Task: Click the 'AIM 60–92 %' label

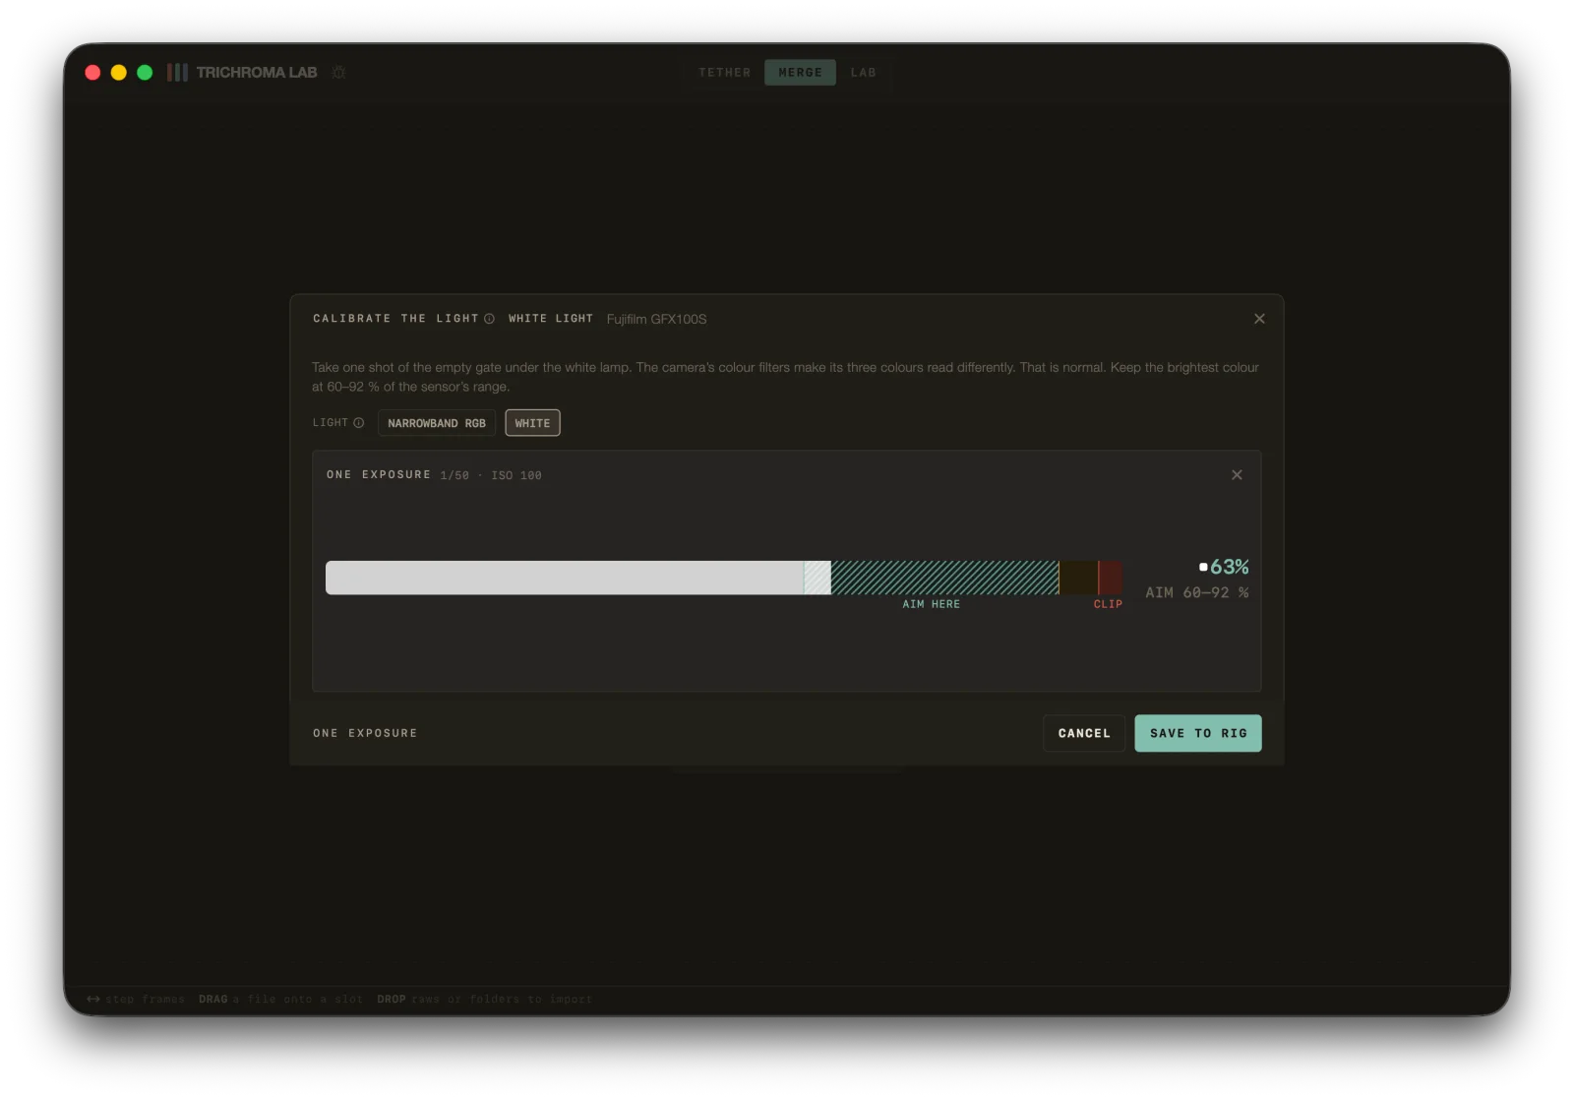Action: click(x=1197, y=592)
